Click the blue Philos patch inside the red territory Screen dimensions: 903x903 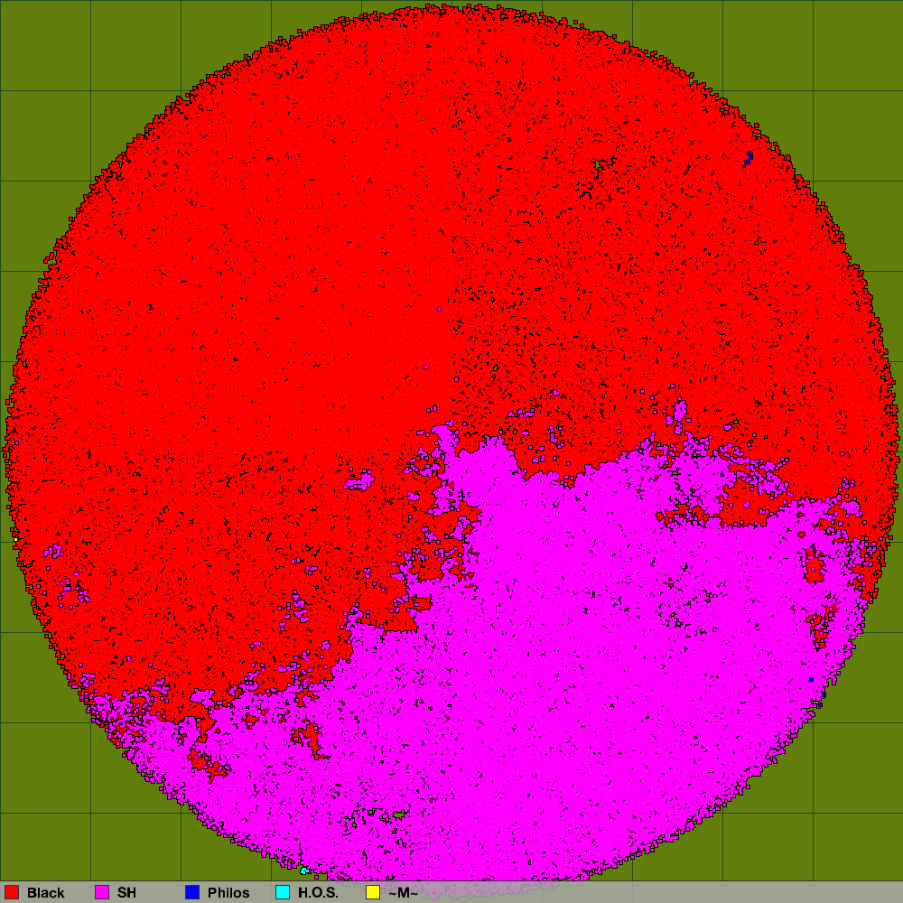click(749, 157)
